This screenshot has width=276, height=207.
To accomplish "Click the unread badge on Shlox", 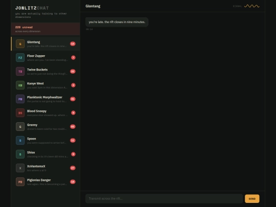I will (x=73, y=154).
